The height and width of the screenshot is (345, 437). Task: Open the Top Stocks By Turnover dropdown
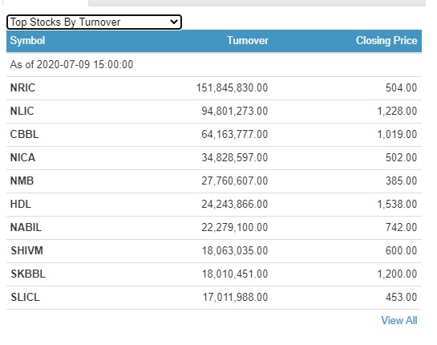(94, 22)
